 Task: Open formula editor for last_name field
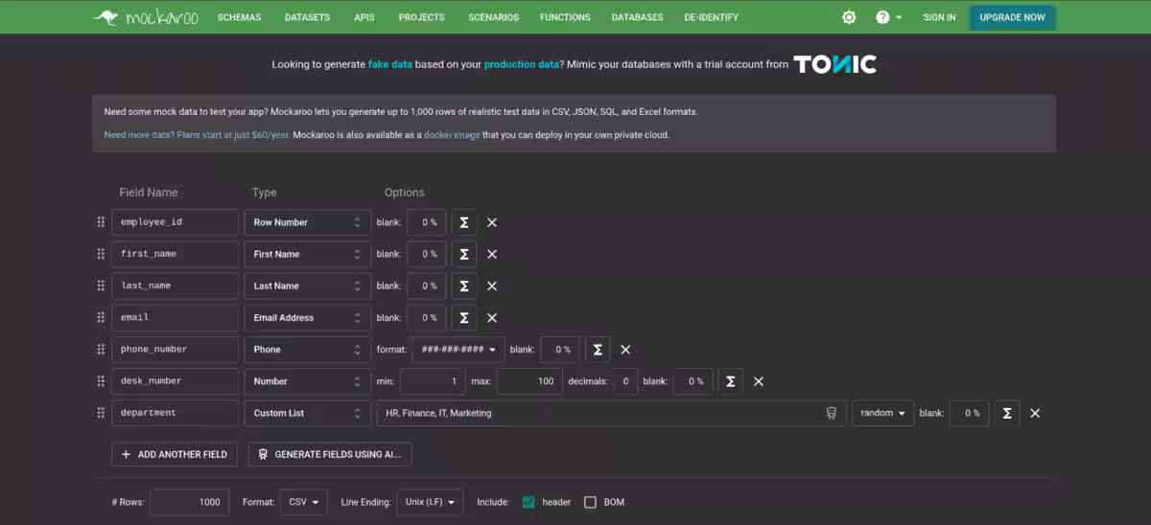tap(464, 285)
